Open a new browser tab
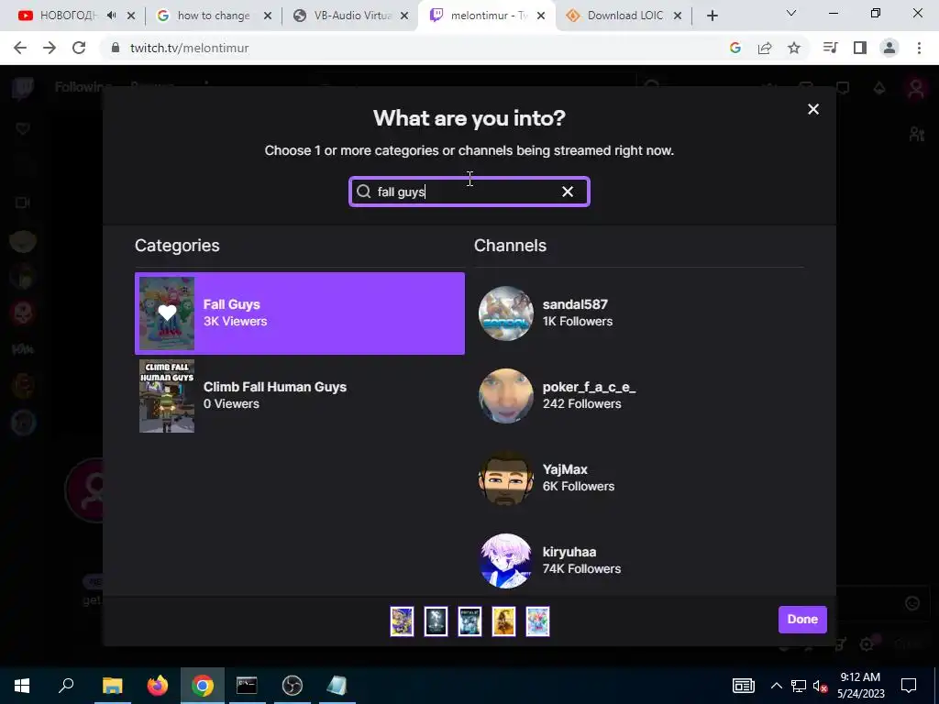This screenshot has height=704, width=939. [x=712, y=16]
